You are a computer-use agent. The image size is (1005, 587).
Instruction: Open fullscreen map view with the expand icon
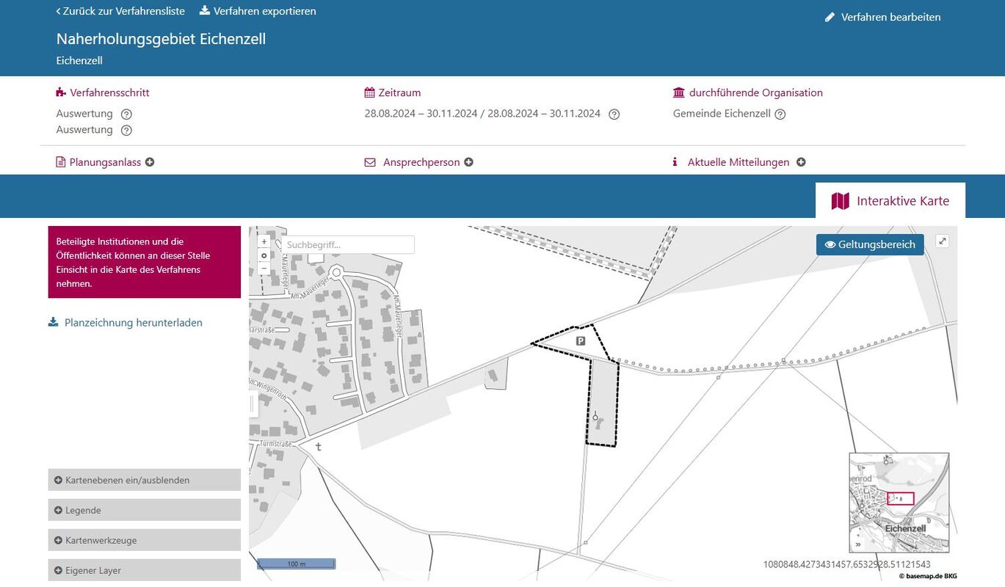point(943,241)
